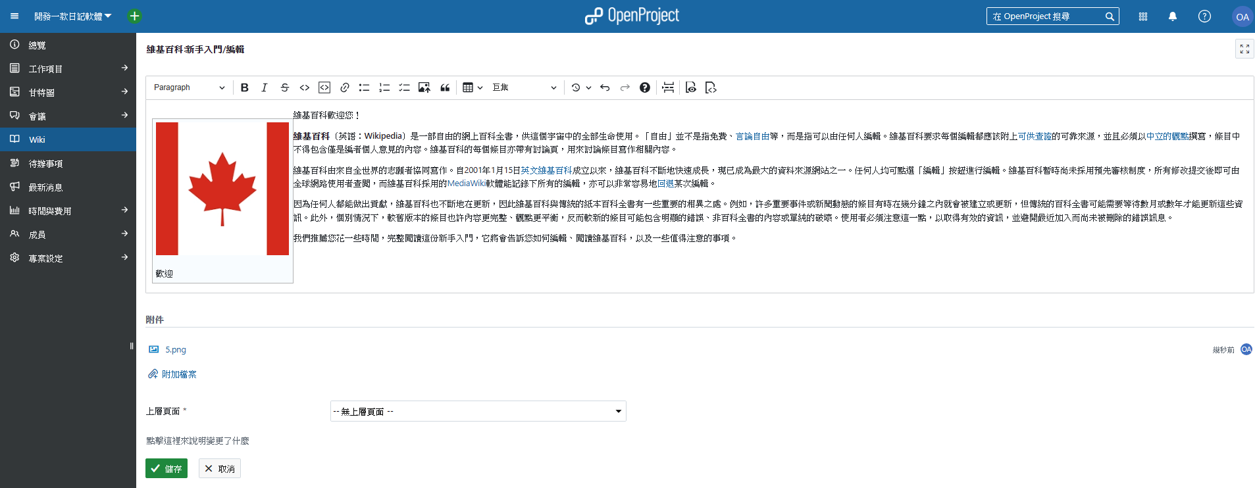Screen dimensions: 1255x488
Task: Collapse the sidebar with the handle
Action: 132,346
